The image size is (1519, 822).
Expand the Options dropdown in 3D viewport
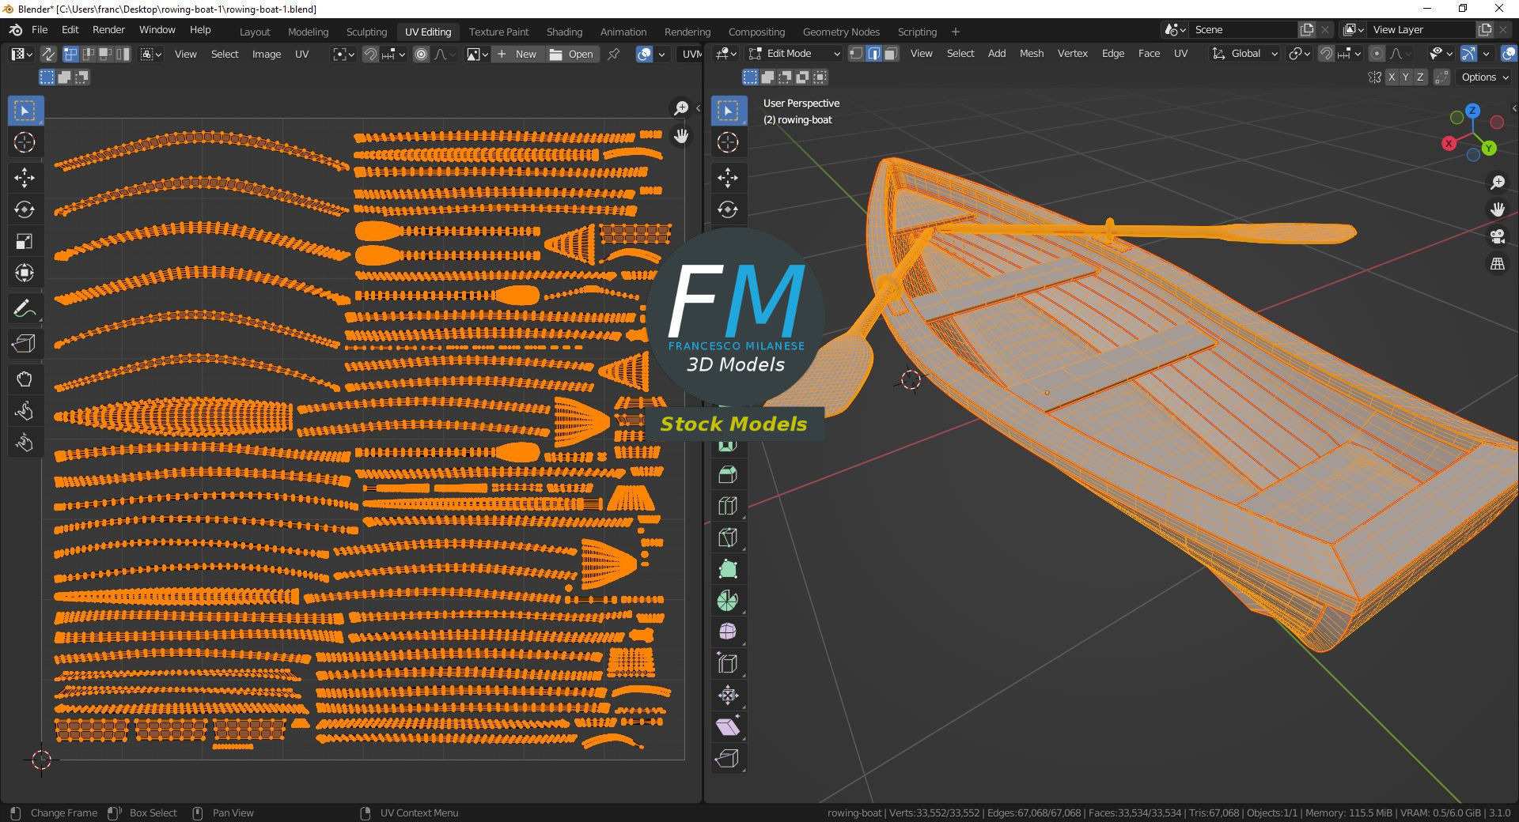pos(1484,77)
